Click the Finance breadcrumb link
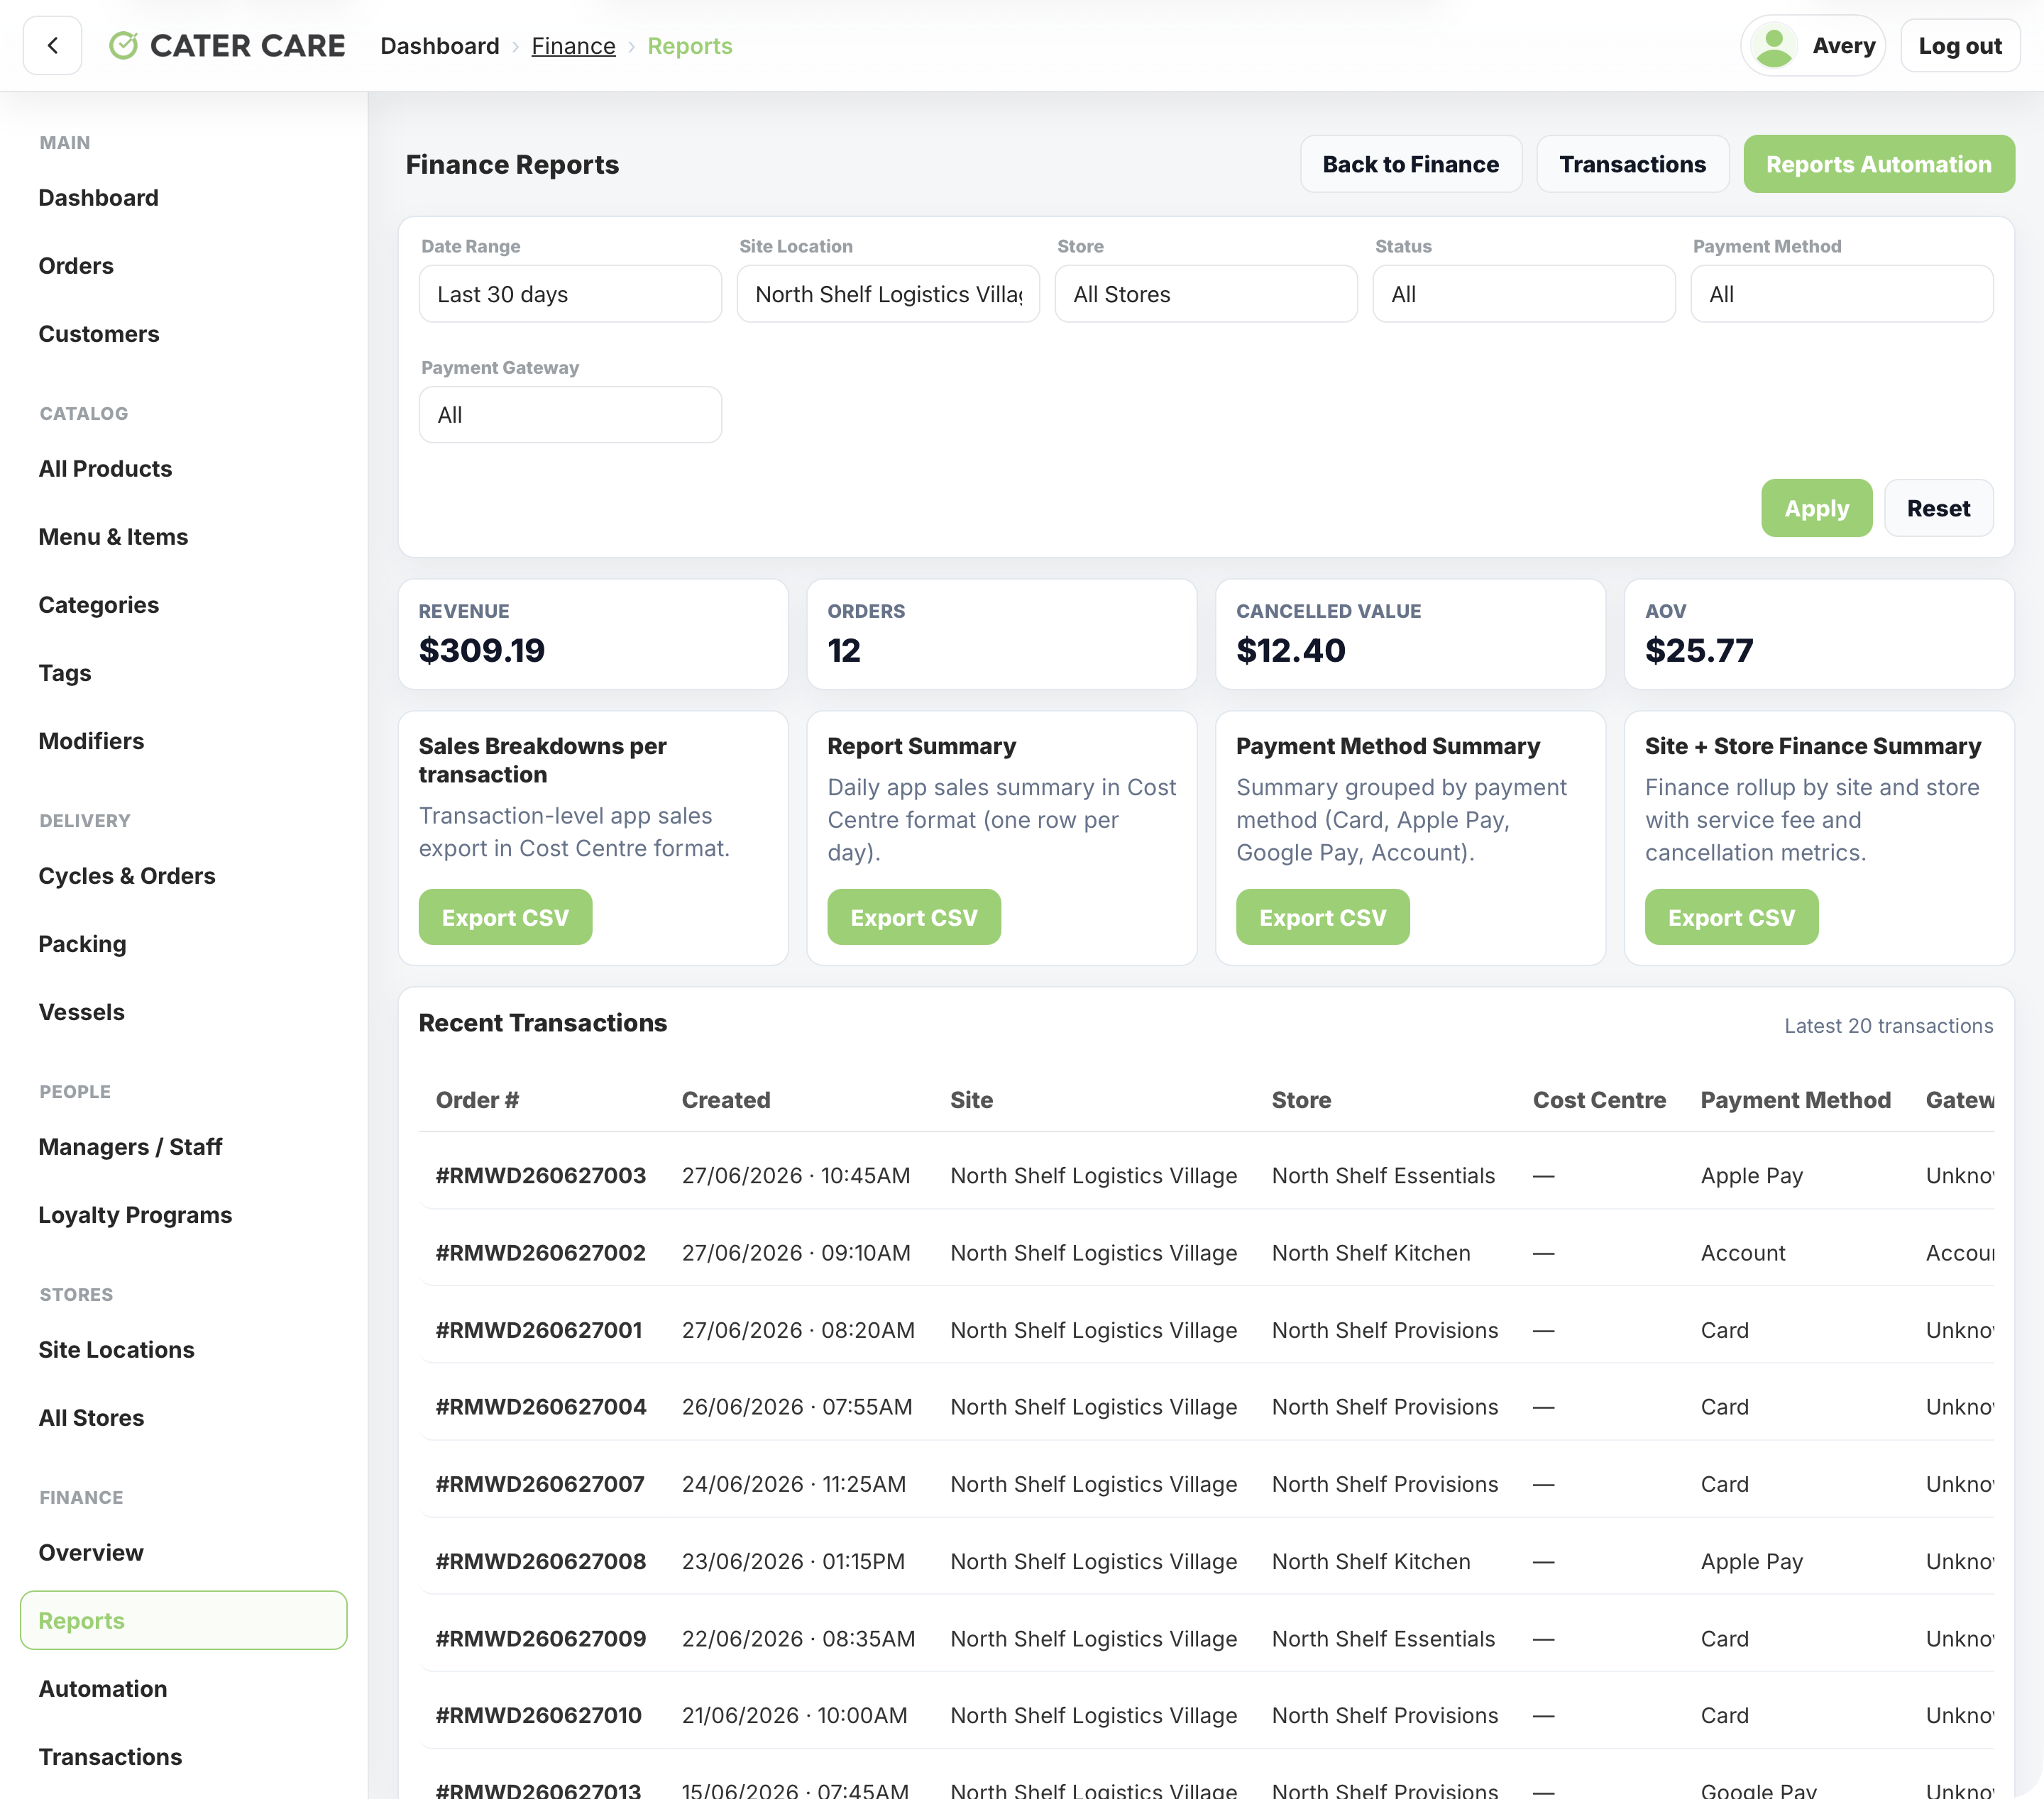Image resolution: width=2044 pixels, height=1799 pixels. (x=573, y=46)
